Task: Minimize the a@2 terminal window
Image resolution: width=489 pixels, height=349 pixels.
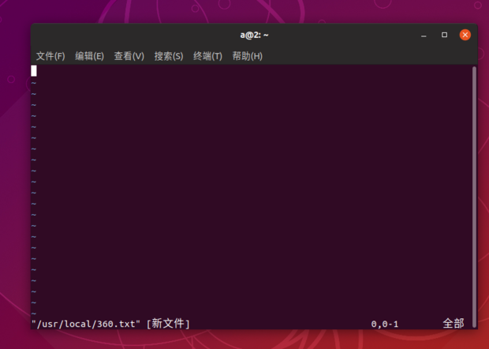Action: (424, 35)
